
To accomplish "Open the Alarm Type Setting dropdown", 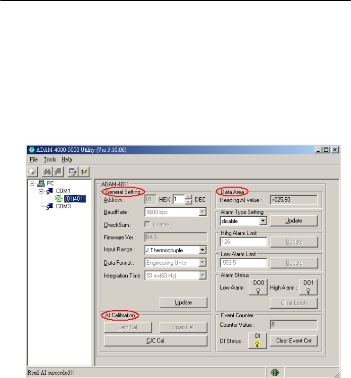I will tap(263, 221).
